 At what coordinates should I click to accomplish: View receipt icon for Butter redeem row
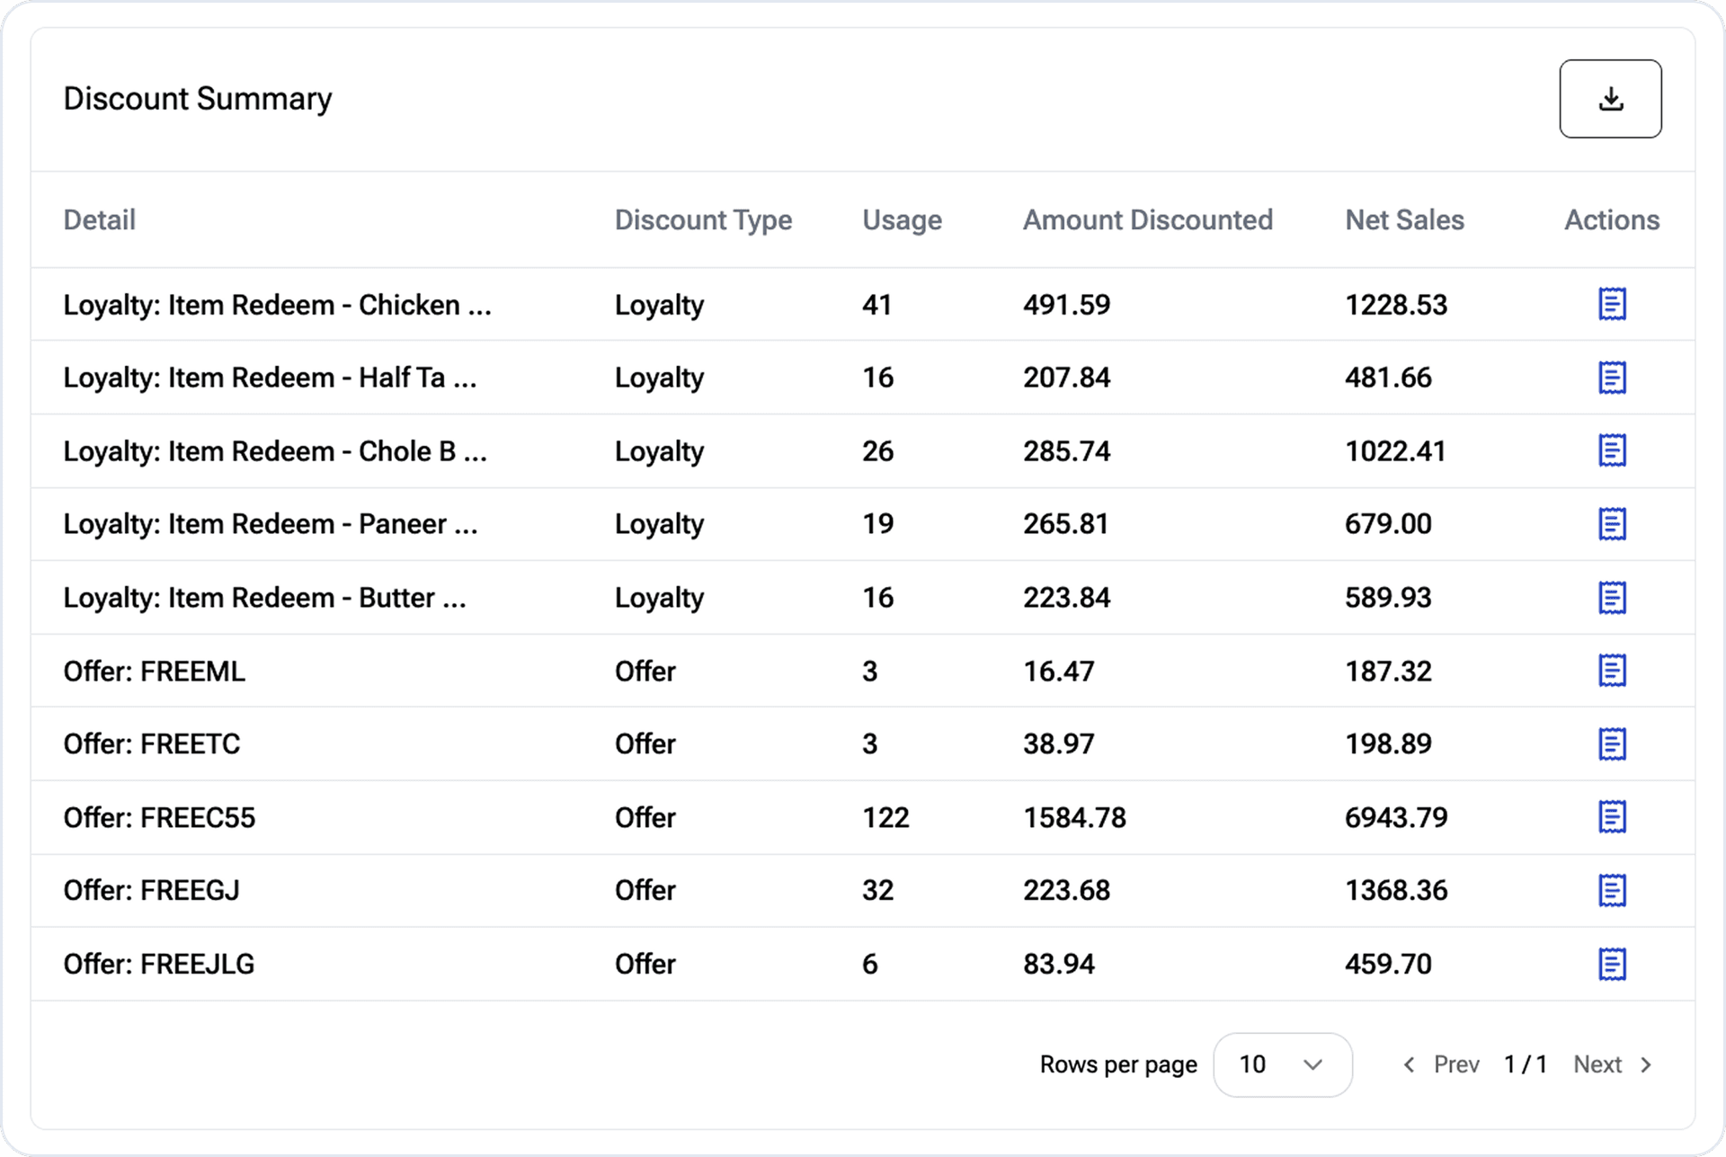pos(1612,598)
